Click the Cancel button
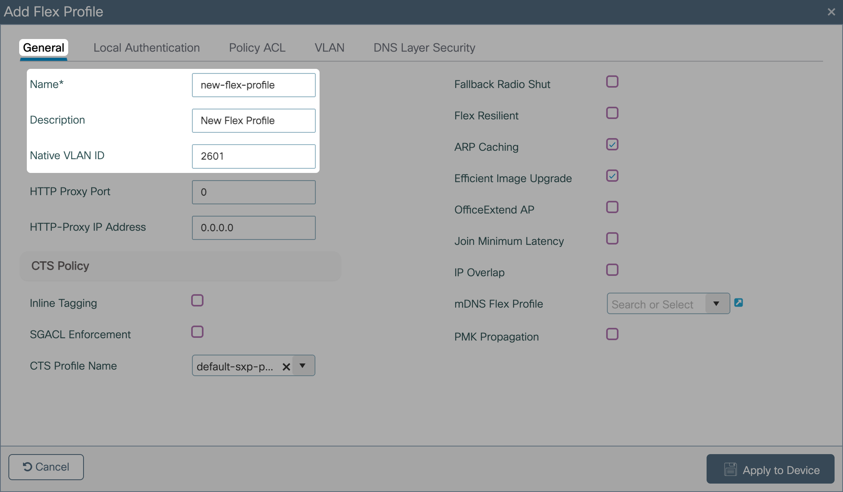The height and width of the screenshot is (492, 843). (x=46, y=467)
